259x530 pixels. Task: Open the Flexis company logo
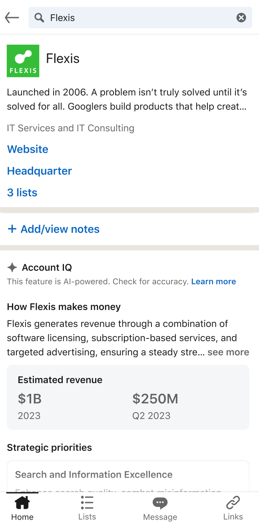pyautogui.click(x=23, y=61)
